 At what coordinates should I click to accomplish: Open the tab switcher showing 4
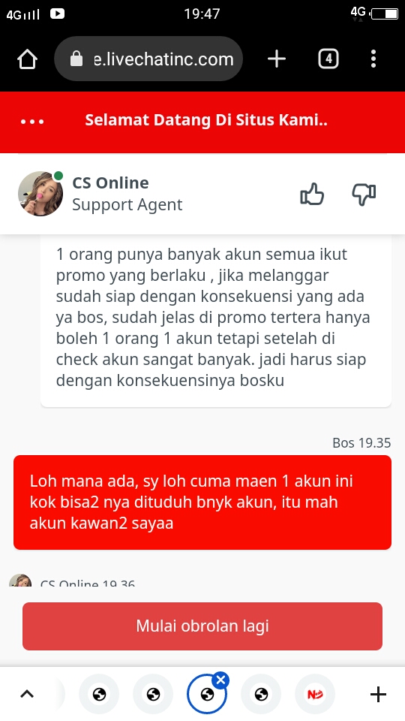[328, 59]
